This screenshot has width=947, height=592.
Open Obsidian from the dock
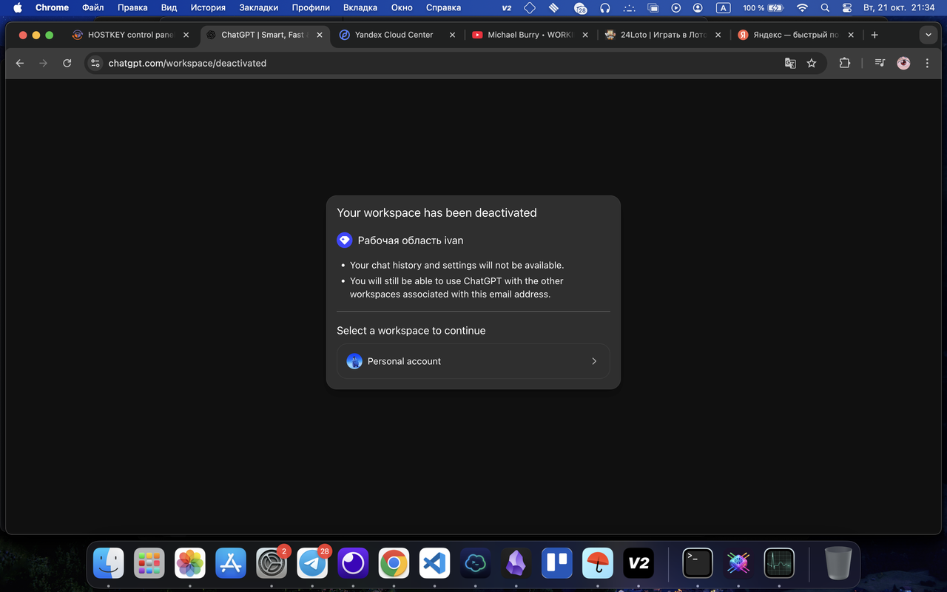tap(516, 564)
